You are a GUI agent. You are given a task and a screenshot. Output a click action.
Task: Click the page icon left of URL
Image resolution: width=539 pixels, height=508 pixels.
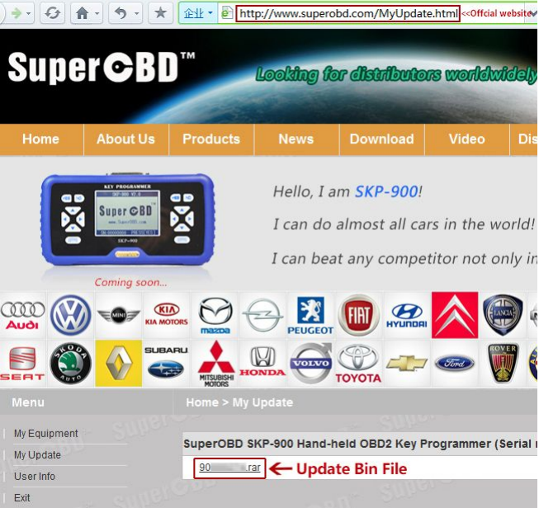tap(226, 13)
